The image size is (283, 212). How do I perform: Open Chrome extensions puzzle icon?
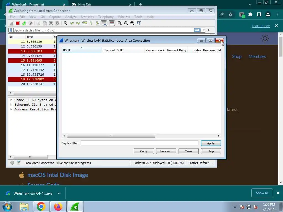click(250, 15)
